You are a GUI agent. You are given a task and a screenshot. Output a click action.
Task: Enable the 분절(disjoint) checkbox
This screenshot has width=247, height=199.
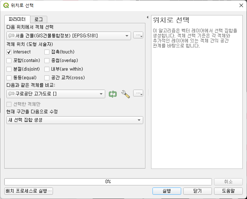pos(9,69)
